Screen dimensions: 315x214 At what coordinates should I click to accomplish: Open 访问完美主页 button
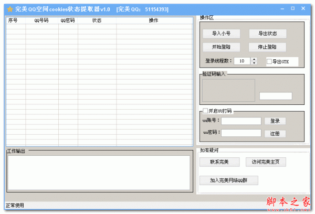coord(266,162)
